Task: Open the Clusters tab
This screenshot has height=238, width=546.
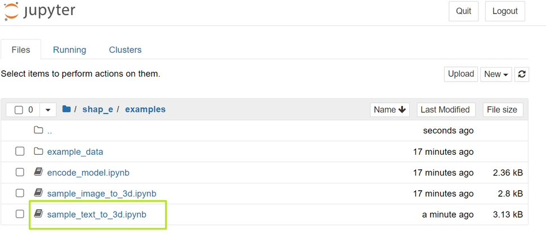Action: 125,50
